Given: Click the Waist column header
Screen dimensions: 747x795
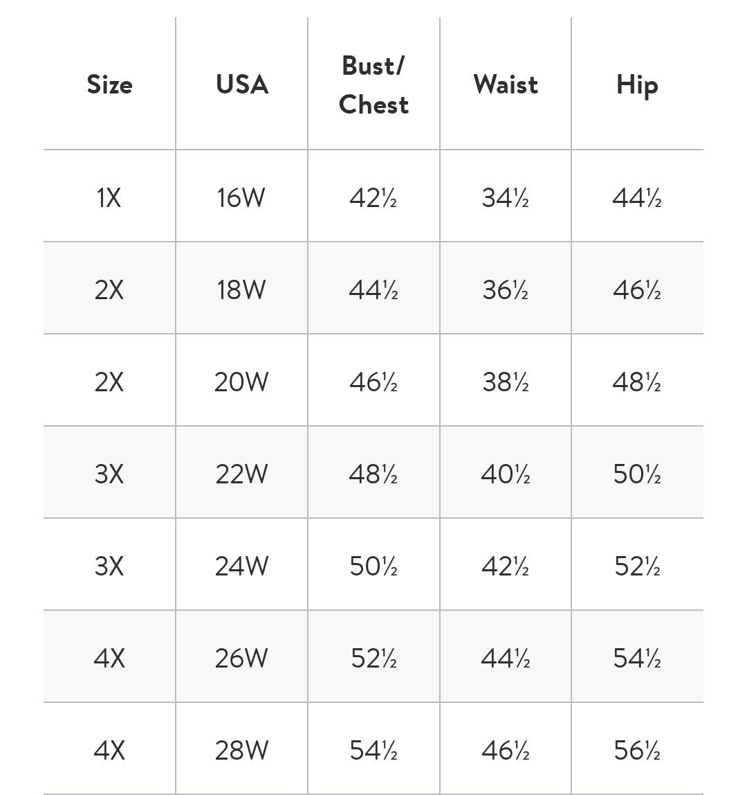Looking at the screenshot, I should [506, 84].
